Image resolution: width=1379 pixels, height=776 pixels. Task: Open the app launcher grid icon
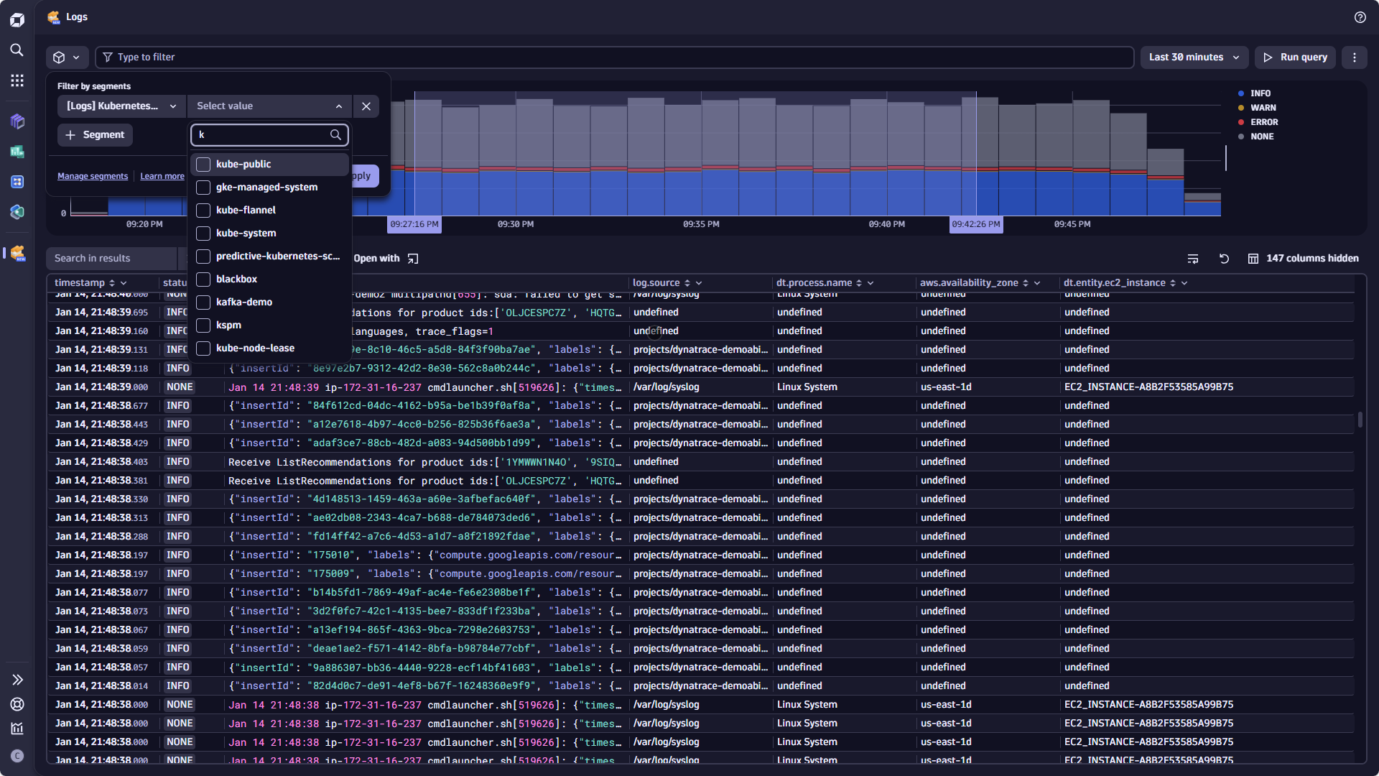click(17, 80)
